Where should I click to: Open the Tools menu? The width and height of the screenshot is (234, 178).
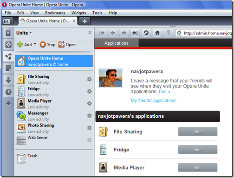click(97, 13)
